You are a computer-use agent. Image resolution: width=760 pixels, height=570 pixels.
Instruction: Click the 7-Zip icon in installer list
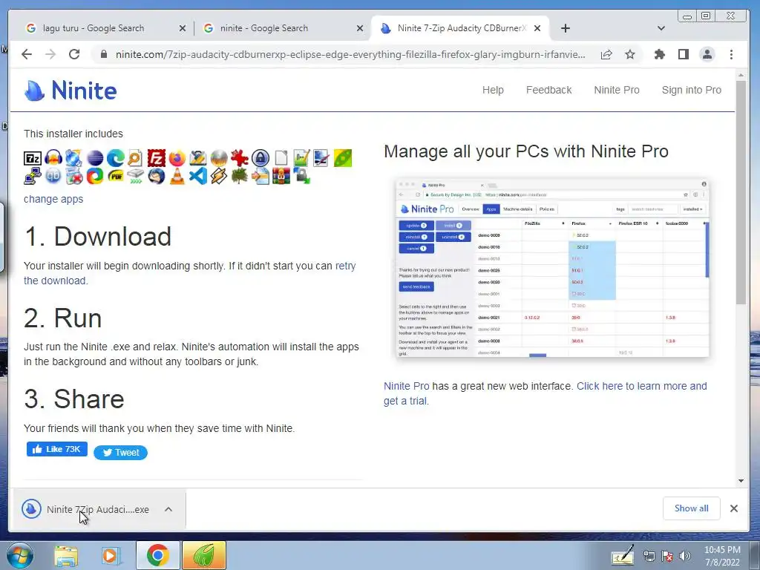click(x=33, y=158)
